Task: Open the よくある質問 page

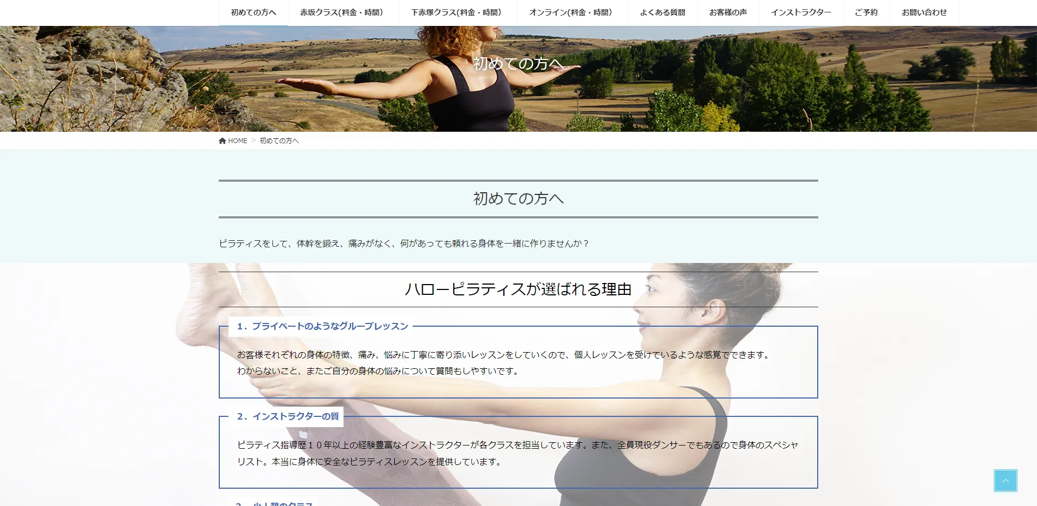Action: (x=662, y=12)
